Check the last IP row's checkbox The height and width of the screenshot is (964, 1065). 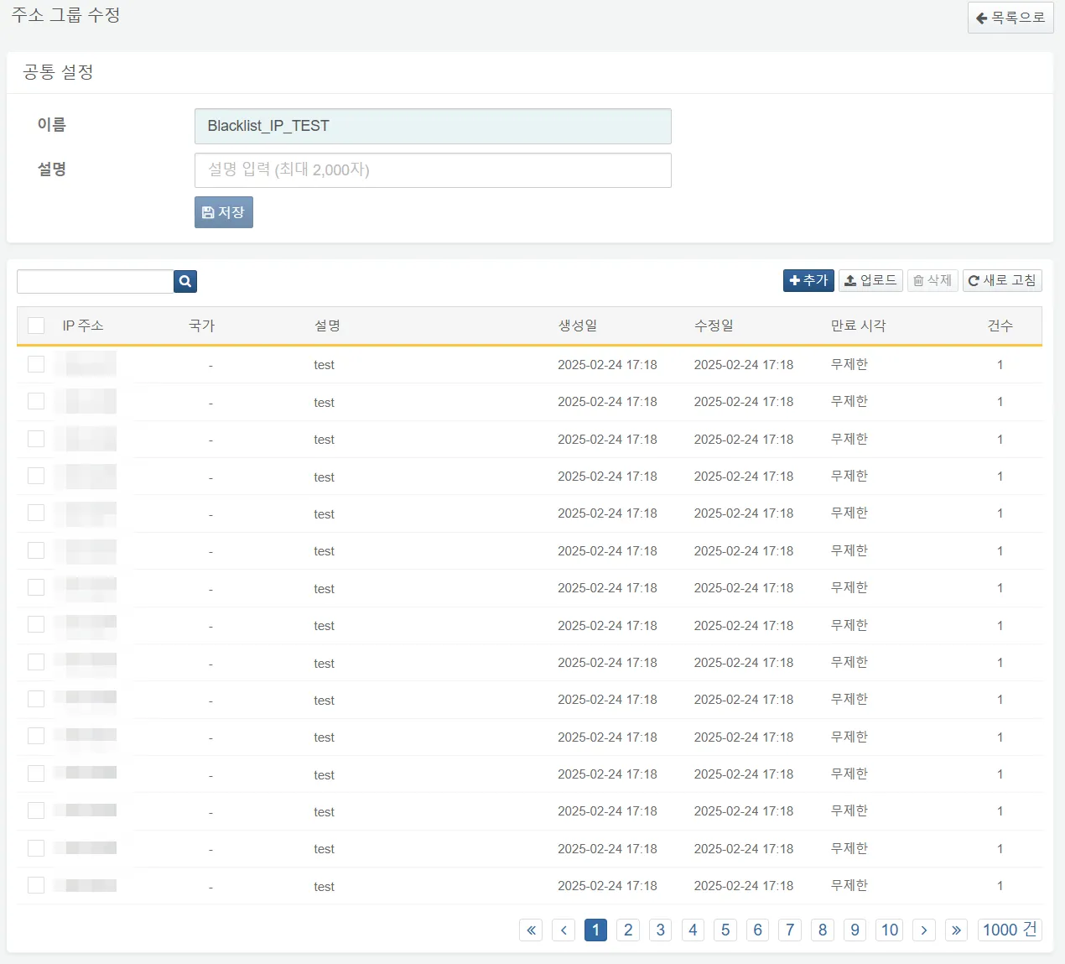(x=36, y=885)
